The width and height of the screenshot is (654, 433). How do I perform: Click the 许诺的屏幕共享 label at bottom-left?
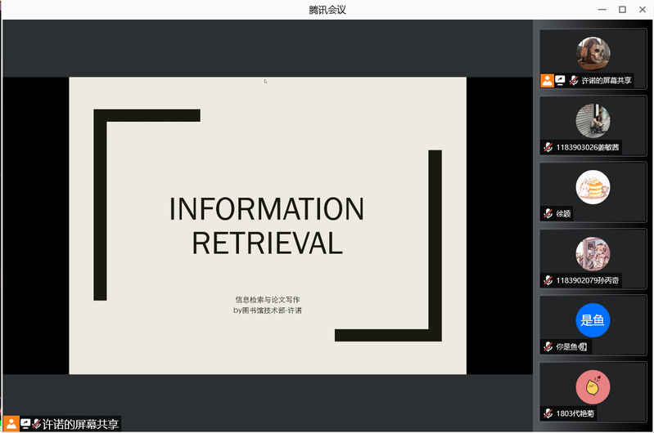81,424
